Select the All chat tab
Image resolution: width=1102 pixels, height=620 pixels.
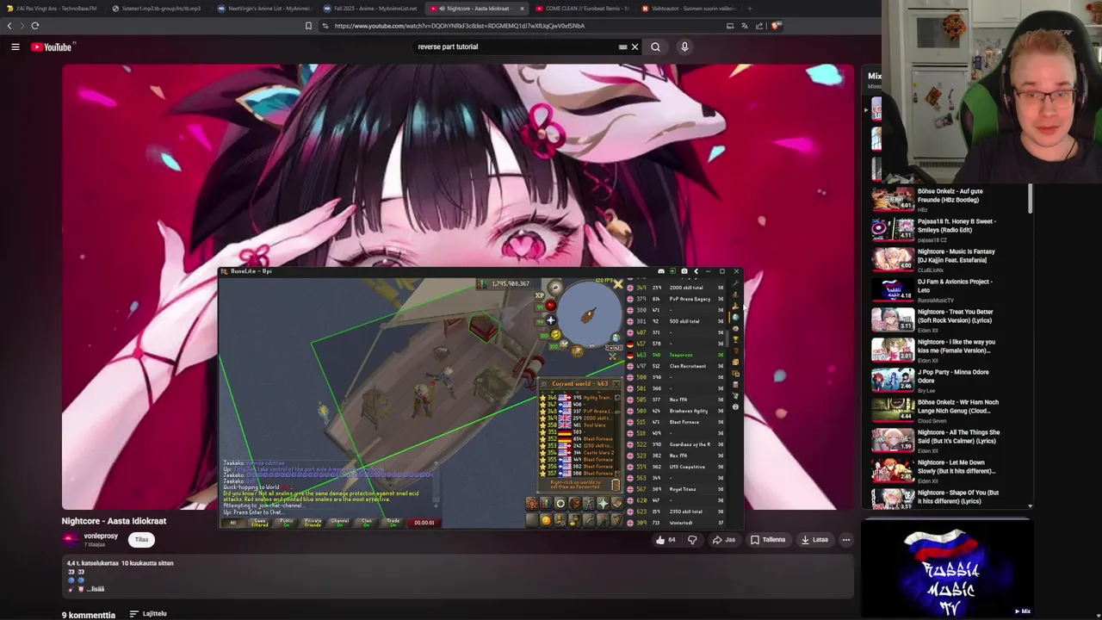point(232,523)
